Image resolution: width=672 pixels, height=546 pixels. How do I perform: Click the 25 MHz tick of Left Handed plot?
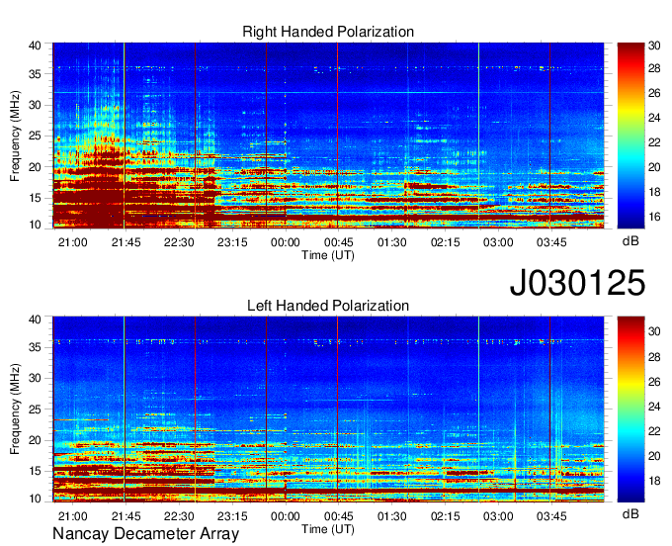click(35, 409)
